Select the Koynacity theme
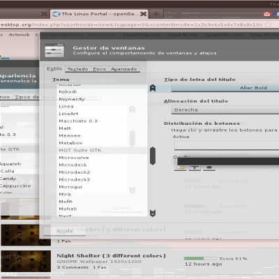Image resolution: width=279 pixels, height=279 pixels. point(103,99)
